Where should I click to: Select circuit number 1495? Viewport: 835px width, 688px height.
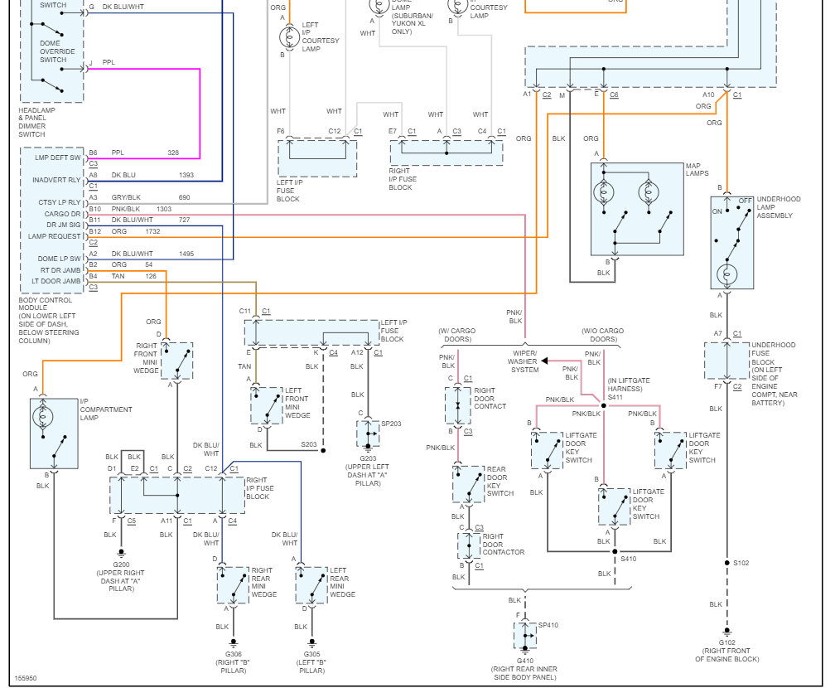[186, 254]
